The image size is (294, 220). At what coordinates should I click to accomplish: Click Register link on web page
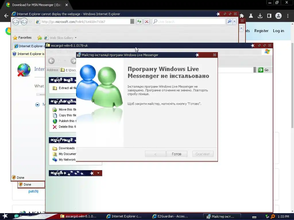[x=261, y=31]
